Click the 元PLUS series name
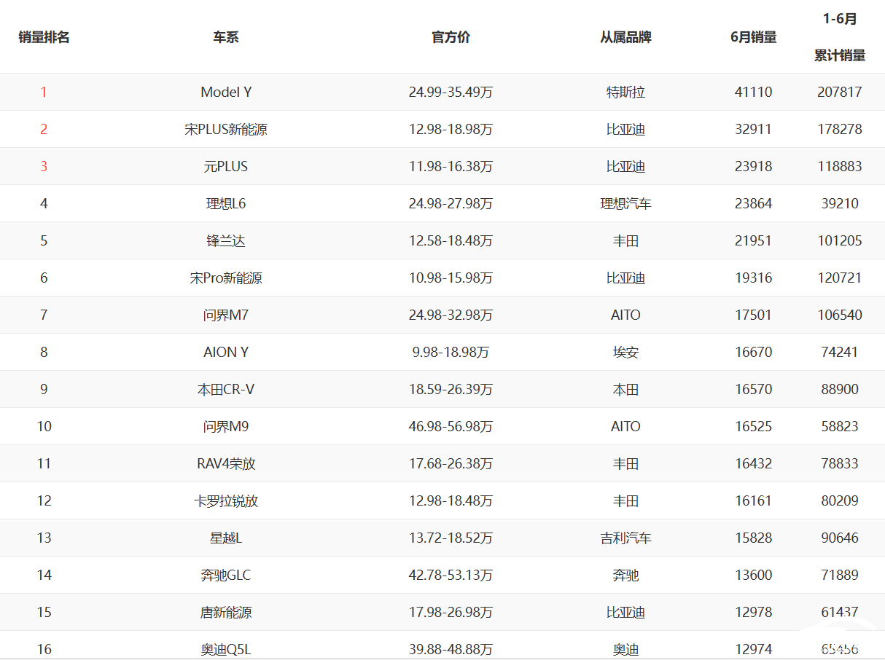885x660 pixels. click(226, 167)
